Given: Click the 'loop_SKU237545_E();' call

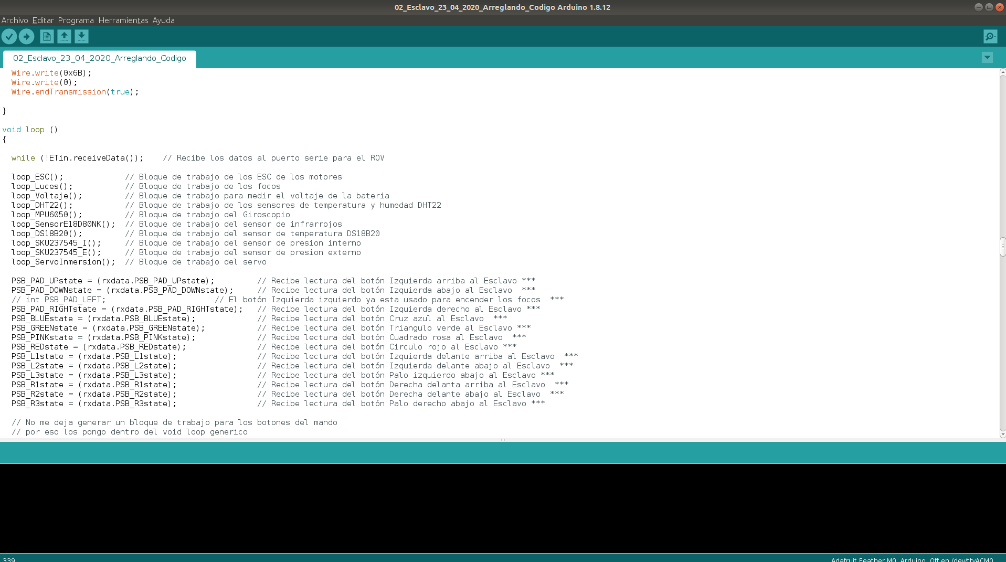Looking at the screenshot, I should pos(56,252).
